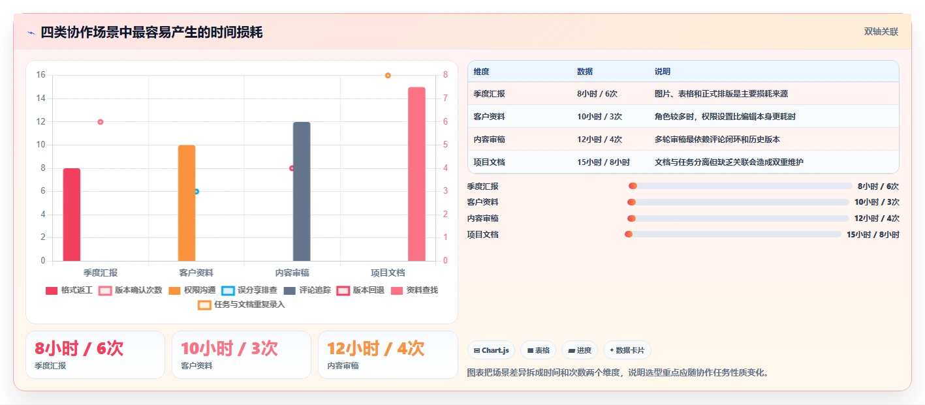Click 季度汇报 cell in the table

(490, 94)
